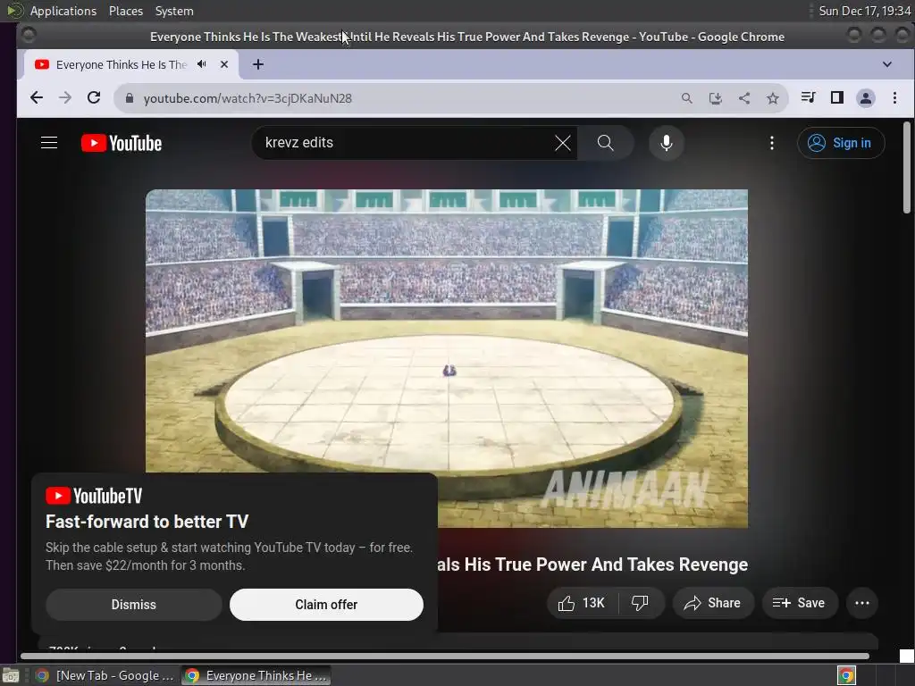Reload the YouTube page
The width and height of the screenshot is (915, 686).
pos(94,98)
